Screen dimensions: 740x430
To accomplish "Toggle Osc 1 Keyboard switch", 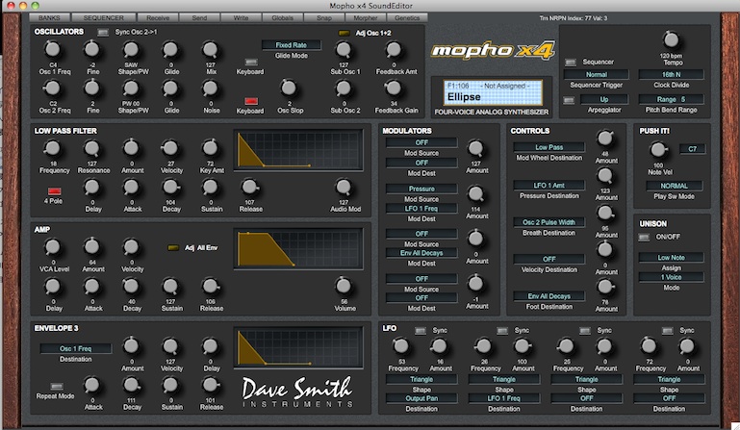I will [x=251, y=62].
